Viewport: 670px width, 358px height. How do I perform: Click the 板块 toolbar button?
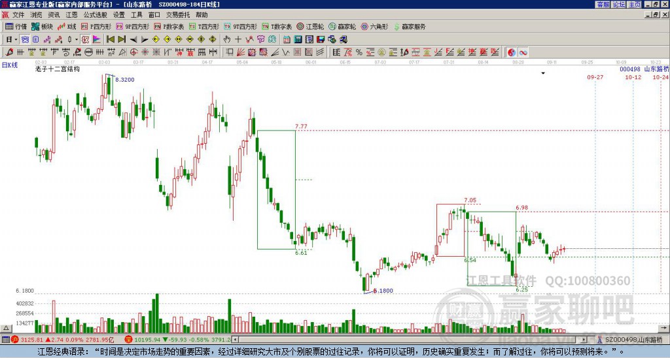pyautogui.click(x=42, y=26)
